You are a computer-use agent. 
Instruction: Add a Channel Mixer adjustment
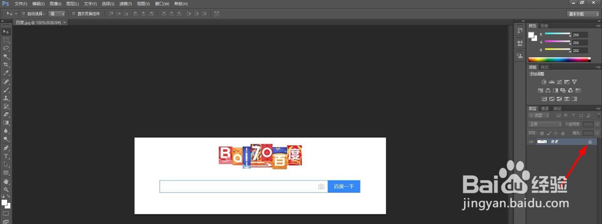point(571,90)
